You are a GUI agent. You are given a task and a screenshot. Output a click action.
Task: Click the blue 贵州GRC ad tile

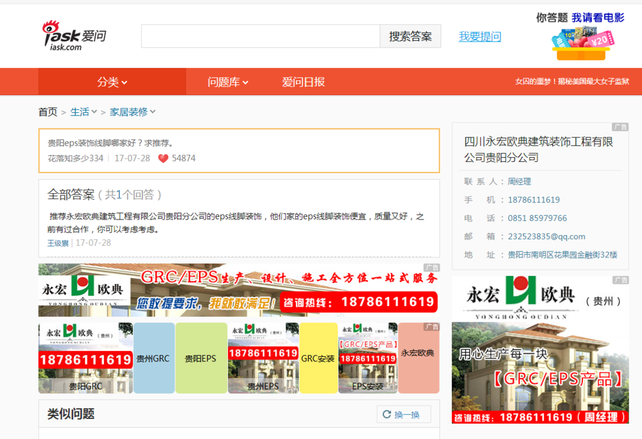[154, 358]
